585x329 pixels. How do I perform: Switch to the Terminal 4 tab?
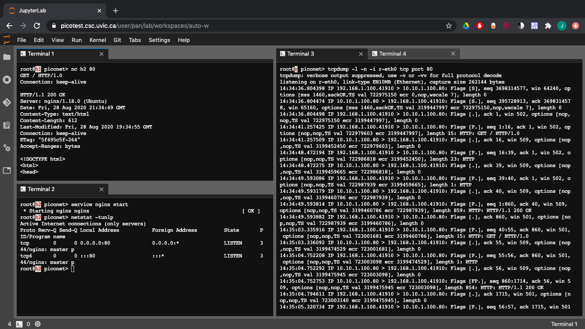[x=392, y=54]
